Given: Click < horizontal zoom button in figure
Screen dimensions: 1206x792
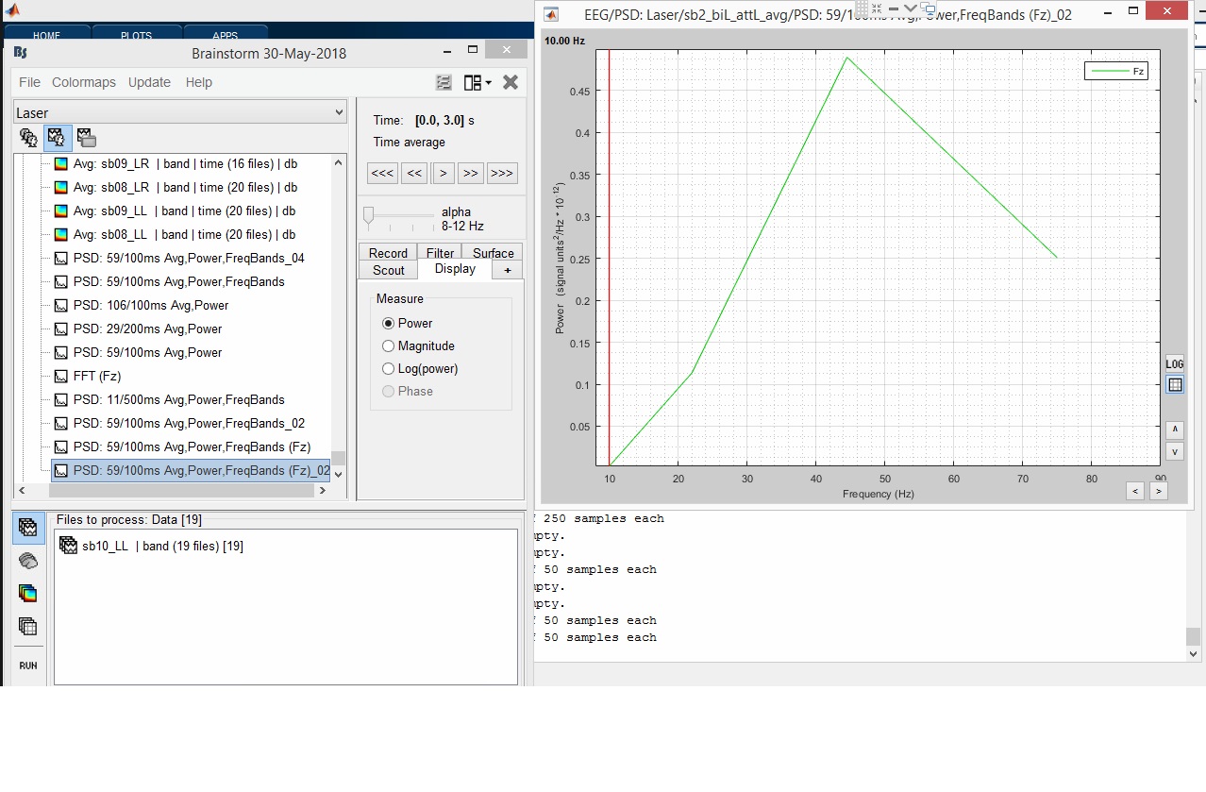Looking at the screenshot, I should pyautogui.click(x=1136, y=491).
